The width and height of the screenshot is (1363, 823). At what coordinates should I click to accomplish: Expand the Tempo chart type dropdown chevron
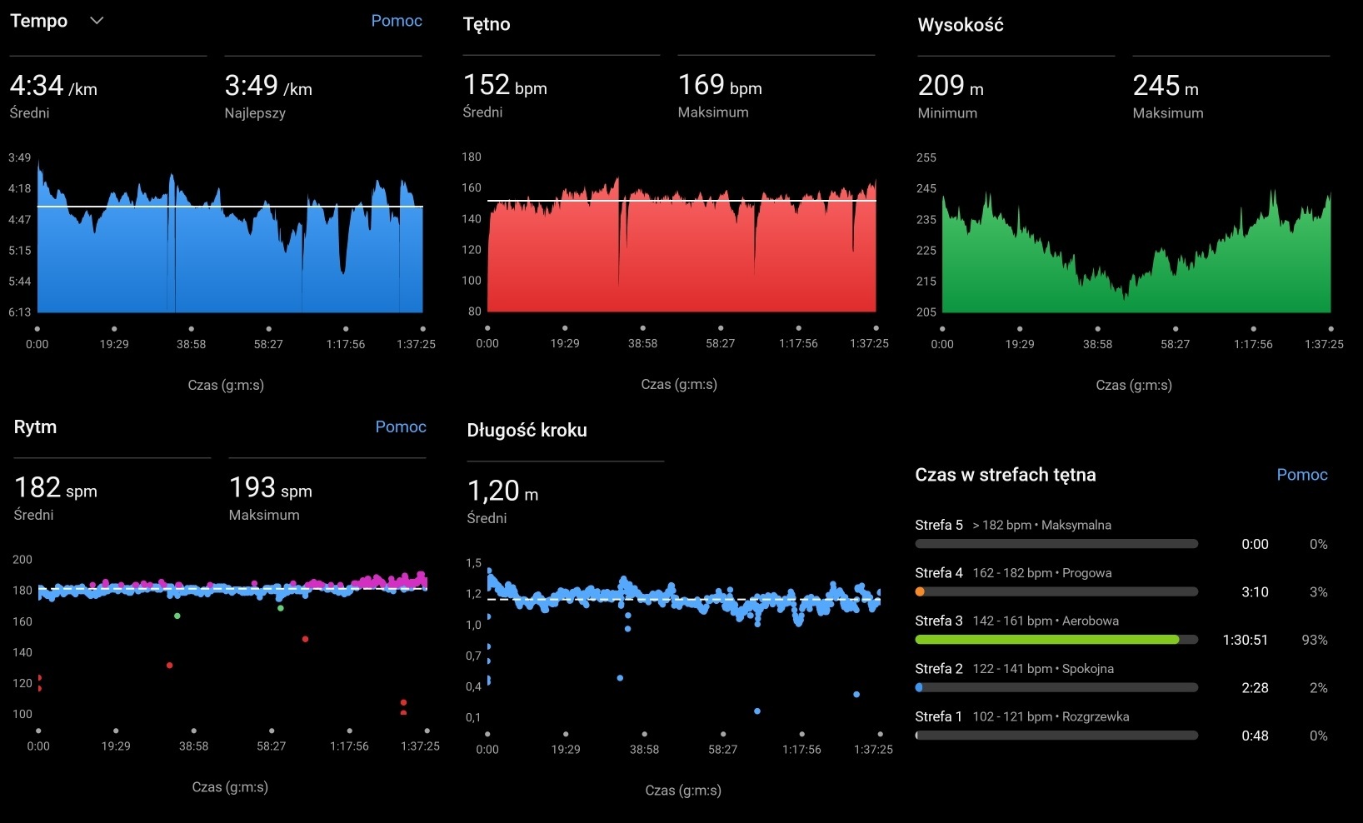(97, 21)
